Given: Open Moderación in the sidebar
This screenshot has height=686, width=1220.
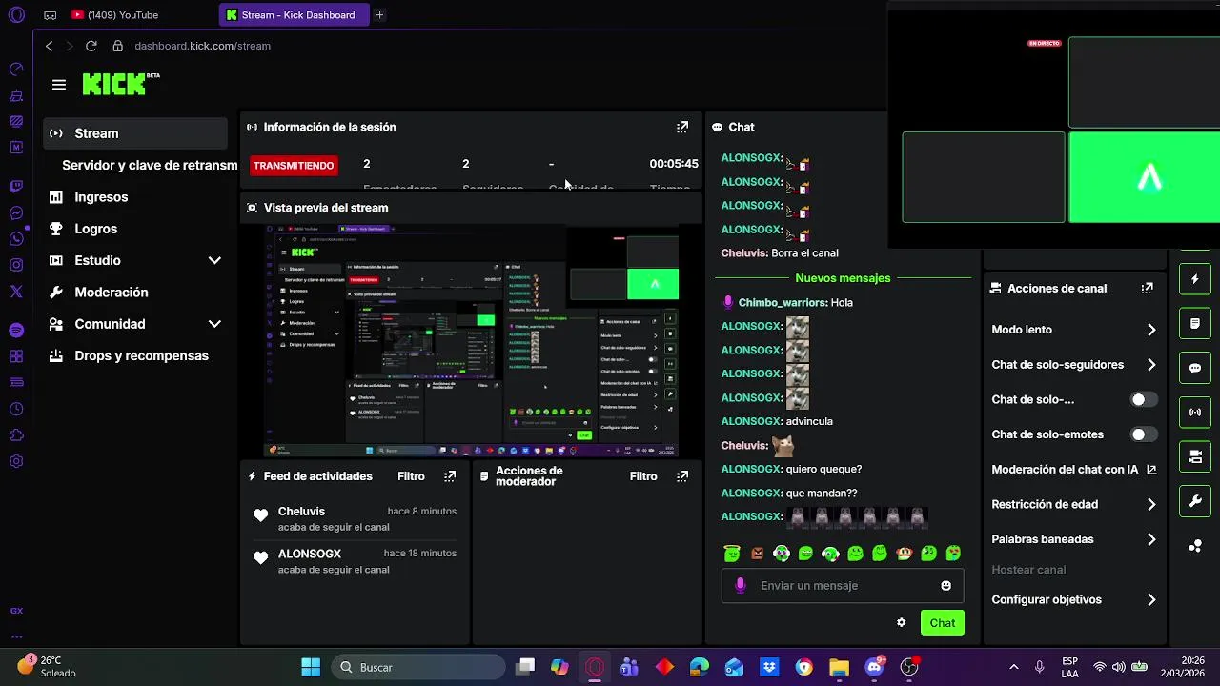Looking at the screenshot, I should pyautogui.click(x=112, y=293).
